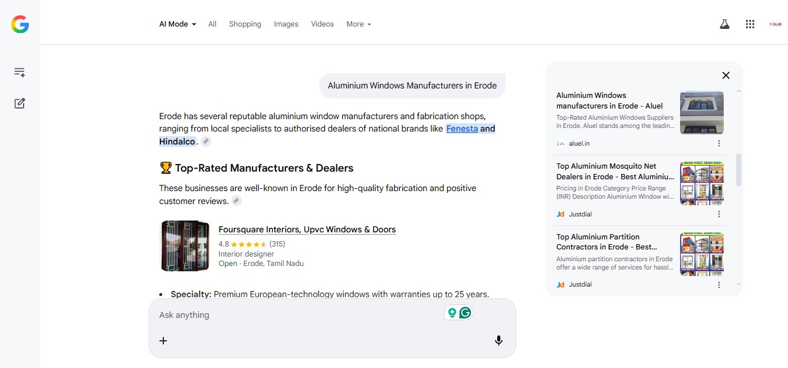Open Top Aluminium Partition Contractors in Erode result

click(607, 242)
